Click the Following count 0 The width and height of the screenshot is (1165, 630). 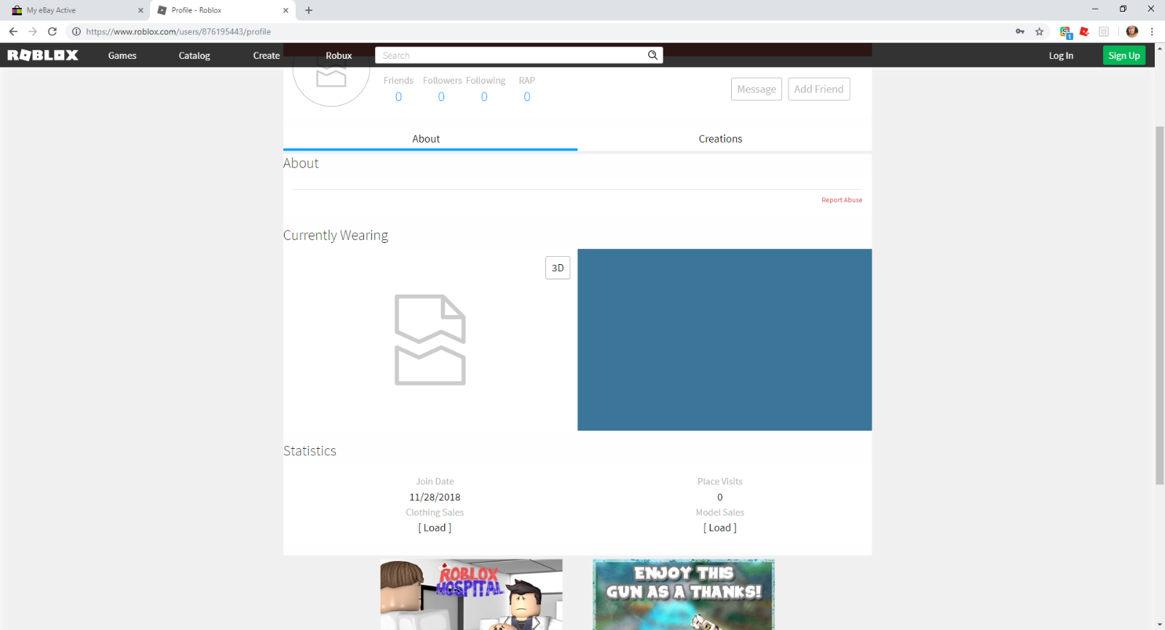click(484, 97)
